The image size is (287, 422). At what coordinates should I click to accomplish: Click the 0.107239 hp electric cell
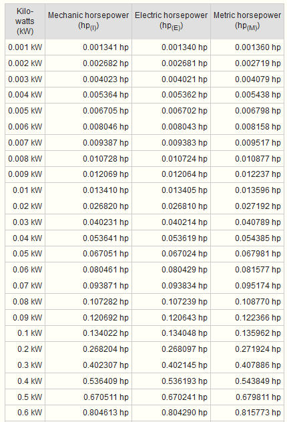click(x=171, y=301)
